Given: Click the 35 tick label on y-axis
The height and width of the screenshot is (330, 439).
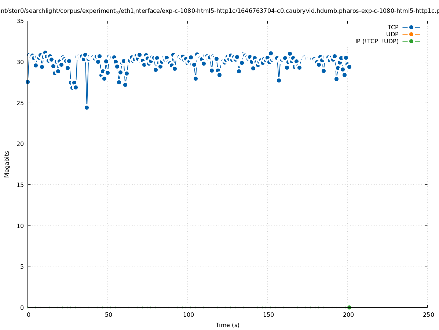Looking at the screenshot, I should [20, 21].
